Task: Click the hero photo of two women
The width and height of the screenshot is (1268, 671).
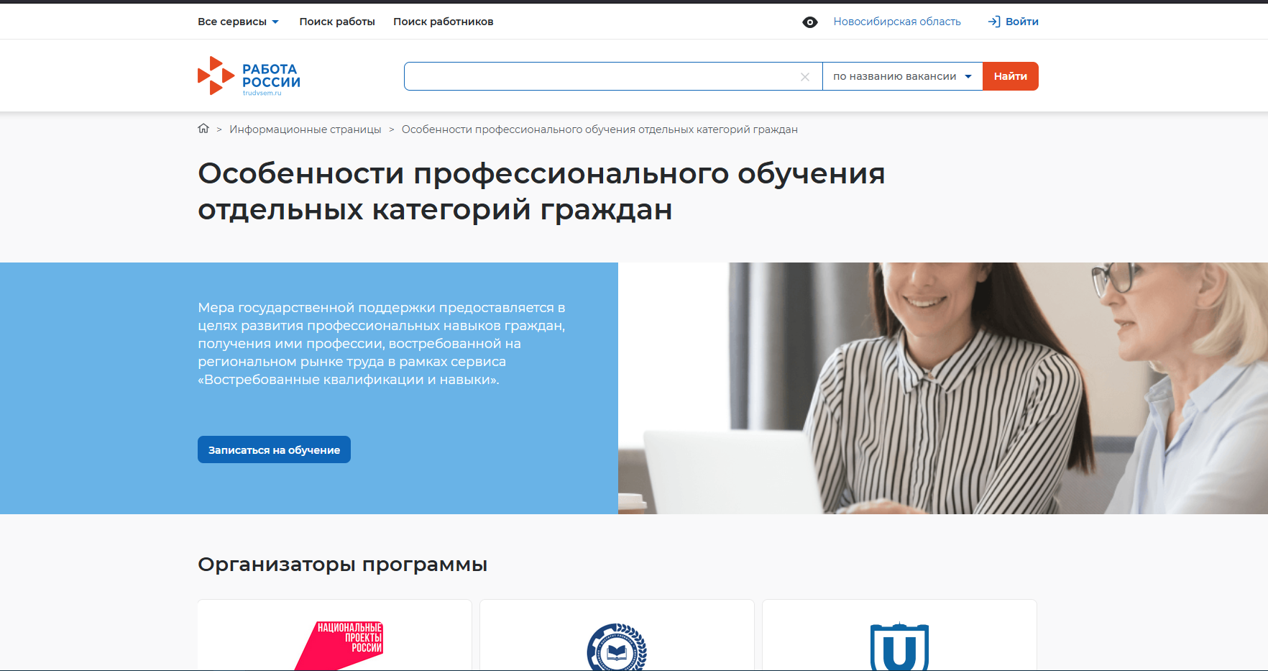Action: (942, 388)
